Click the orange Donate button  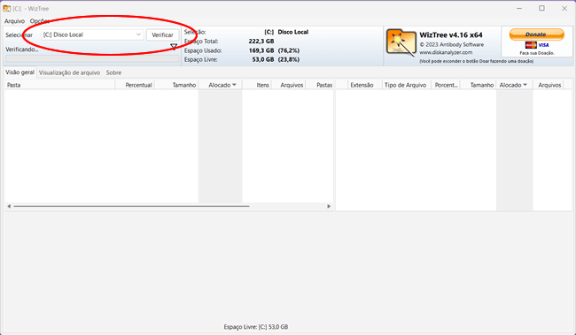click(x=536, y=34)
